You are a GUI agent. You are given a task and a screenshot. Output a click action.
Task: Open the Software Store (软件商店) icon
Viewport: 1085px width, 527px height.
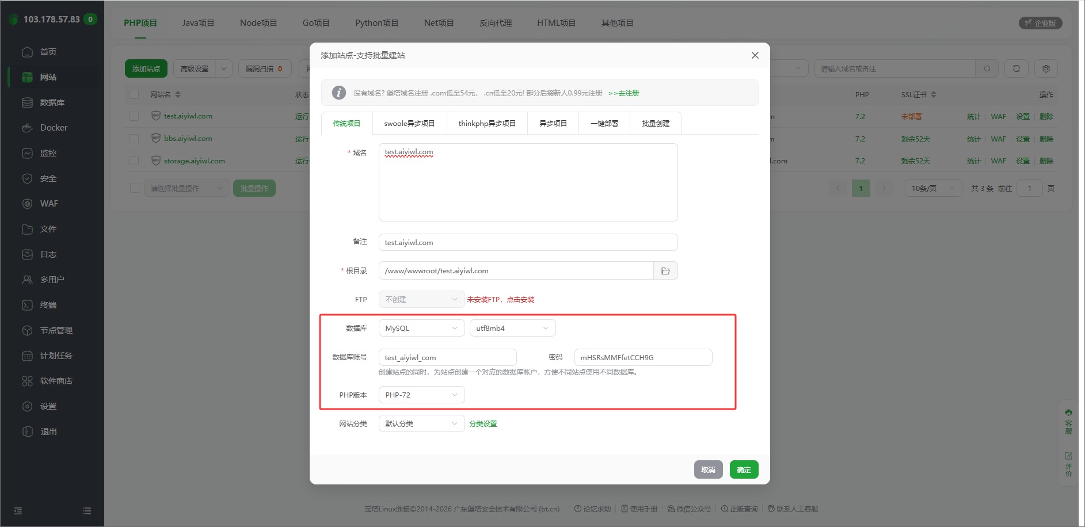click(x=27, y=381)
